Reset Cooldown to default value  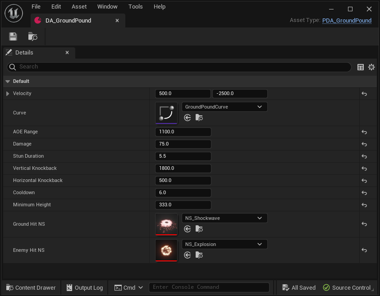pyautogui.click(x=364, y=193)
